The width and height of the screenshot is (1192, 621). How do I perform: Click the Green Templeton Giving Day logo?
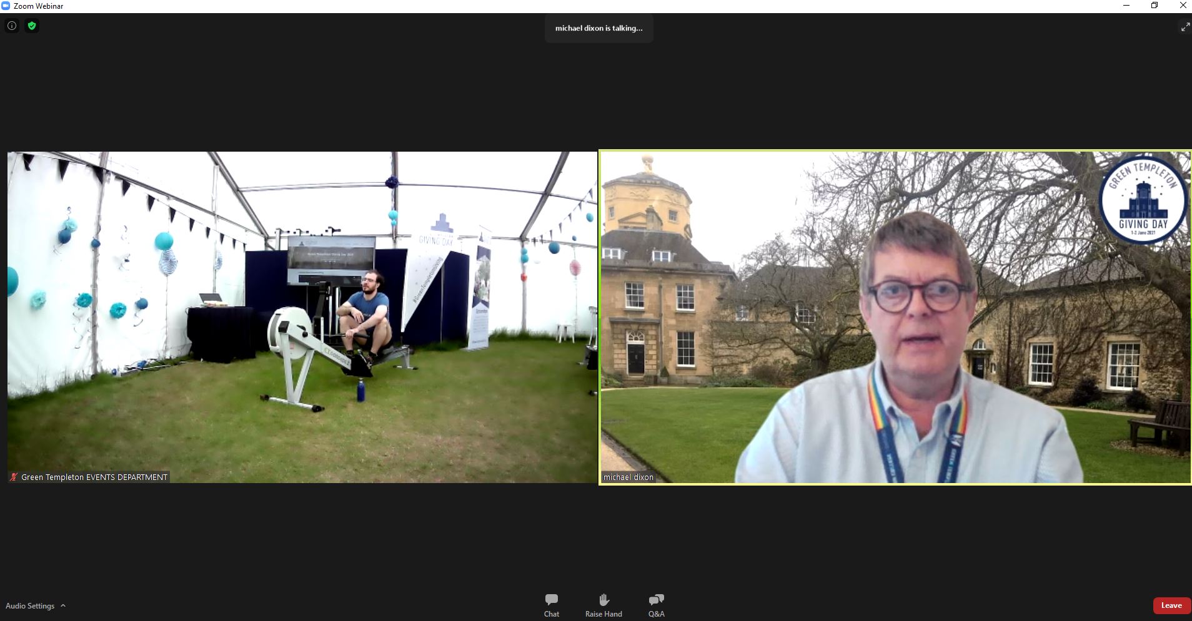[1143, 200]
